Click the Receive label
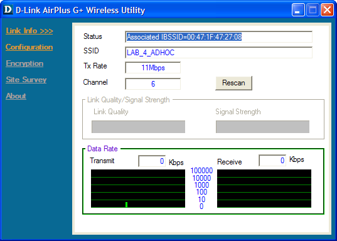 [229, 162]
